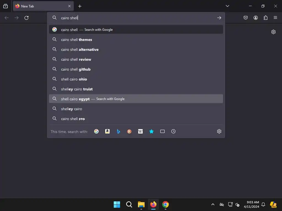
Task: Search this time with Bing icon
Action: (x=118, y=132)
